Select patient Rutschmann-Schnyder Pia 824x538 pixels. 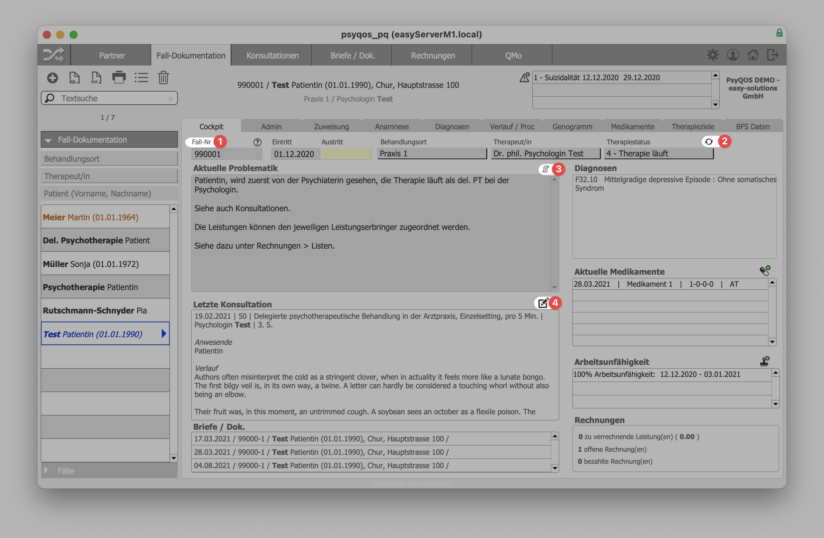click(105, 310)
